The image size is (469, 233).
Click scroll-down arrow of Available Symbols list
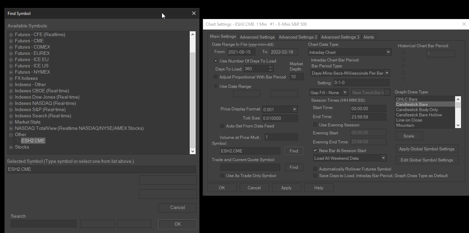pyautogui.click(x=193, y=151)
